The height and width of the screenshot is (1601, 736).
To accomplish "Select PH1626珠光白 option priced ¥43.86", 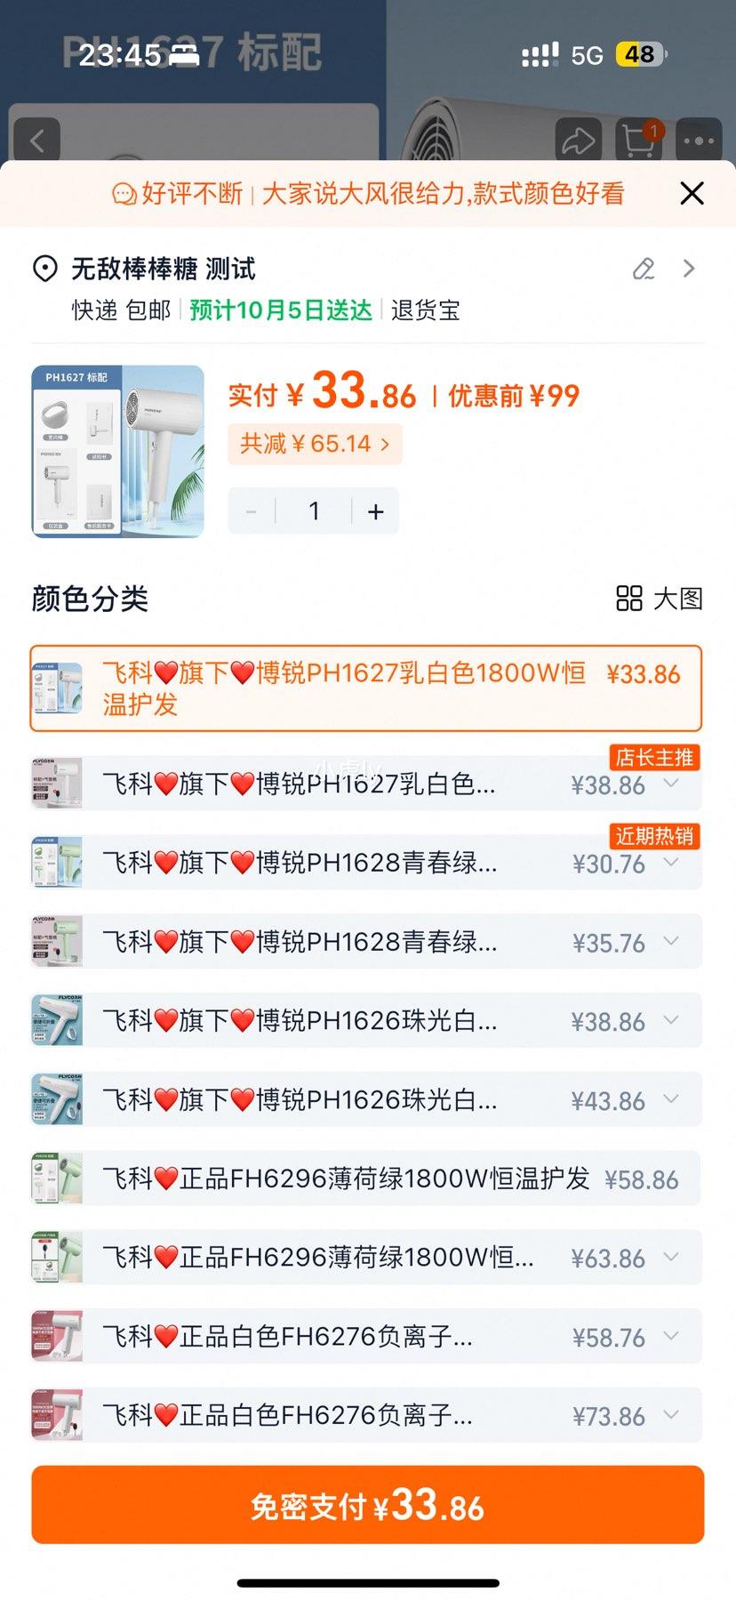I will (x=366, y=1099).
